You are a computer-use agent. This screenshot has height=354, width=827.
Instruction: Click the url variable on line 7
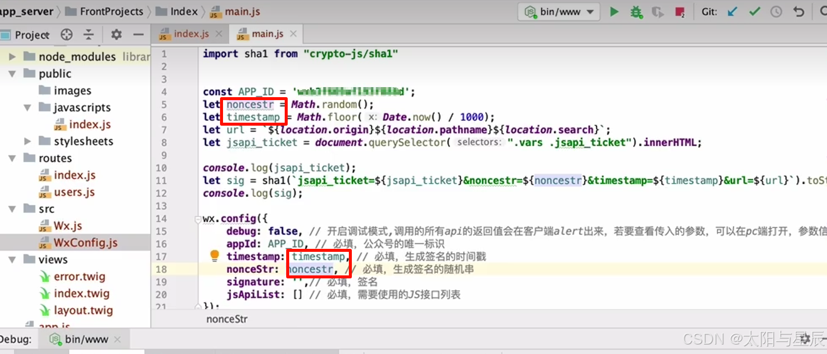pyautogui.click(x=235, y=130)
